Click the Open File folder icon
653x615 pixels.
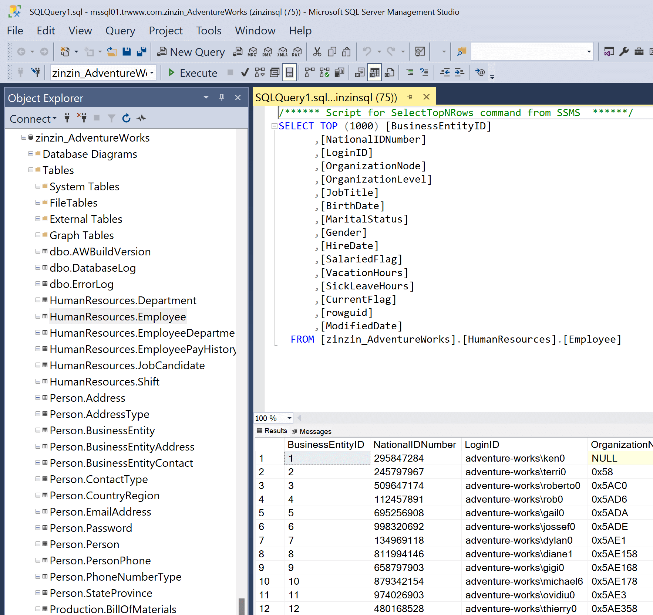(x=112, y=51)
